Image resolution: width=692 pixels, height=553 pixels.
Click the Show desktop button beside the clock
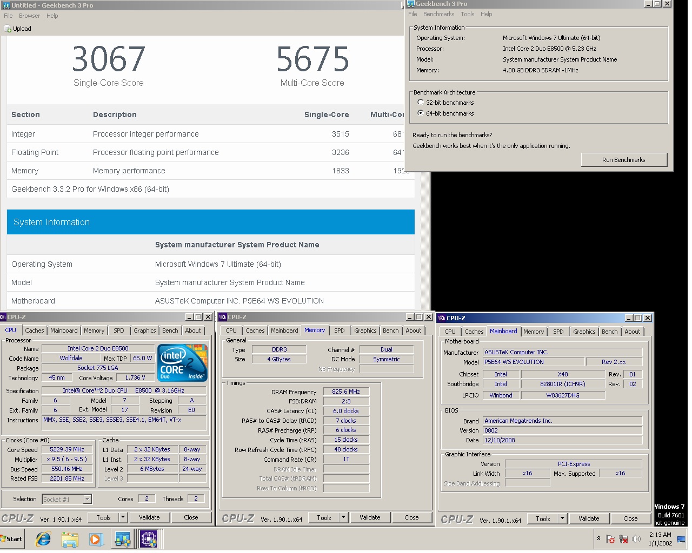[x=681, y=538]
